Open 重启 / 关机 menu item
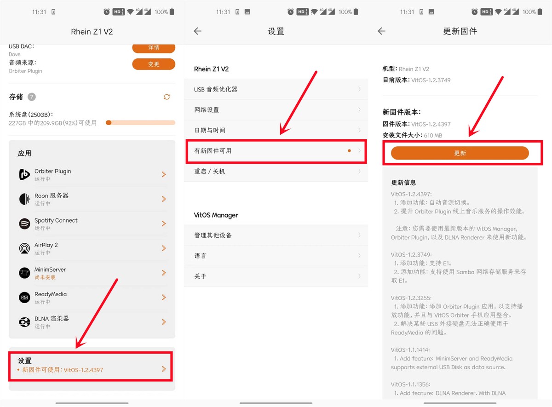This screenshot has height=407, width=552. [276, 171]
